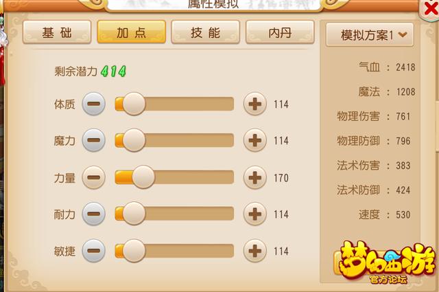Open the 模拟方案1 dropdown

tap(370, 35)
